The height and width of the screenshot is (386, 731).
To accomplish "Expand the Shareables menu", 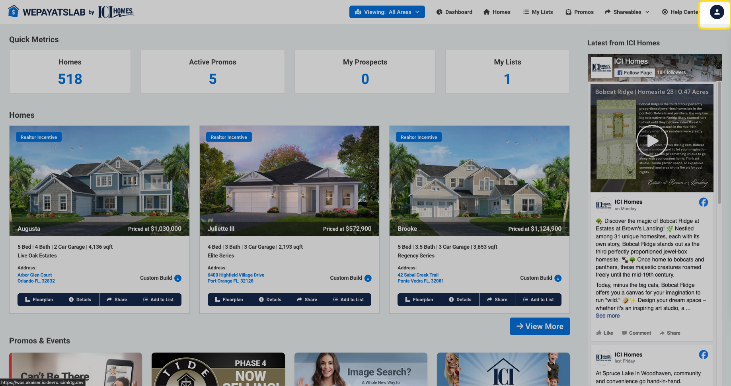I will coord(627,12).
